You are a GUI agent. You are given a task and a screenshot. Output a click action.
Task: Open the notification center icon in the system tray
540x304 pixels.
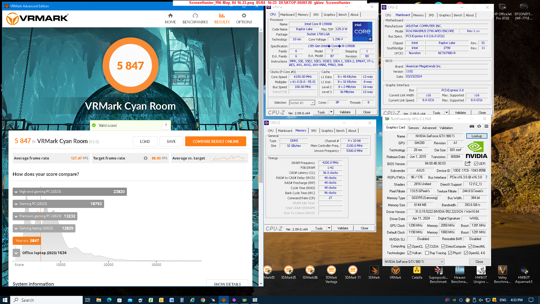531,300
